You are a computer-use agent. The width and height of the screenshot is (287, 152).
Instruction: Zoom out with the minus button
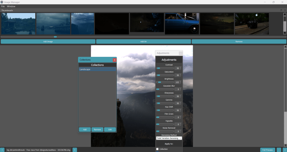(279, 150)
